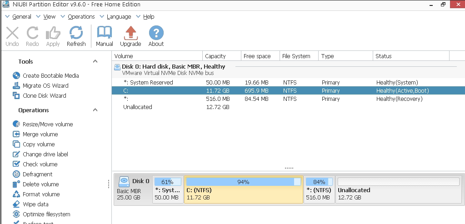
Task: Choose Resize/Move volume operation
Action: (48, 124)
